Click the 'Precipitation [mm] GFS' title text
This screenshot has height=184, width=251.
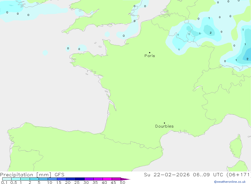32,174
